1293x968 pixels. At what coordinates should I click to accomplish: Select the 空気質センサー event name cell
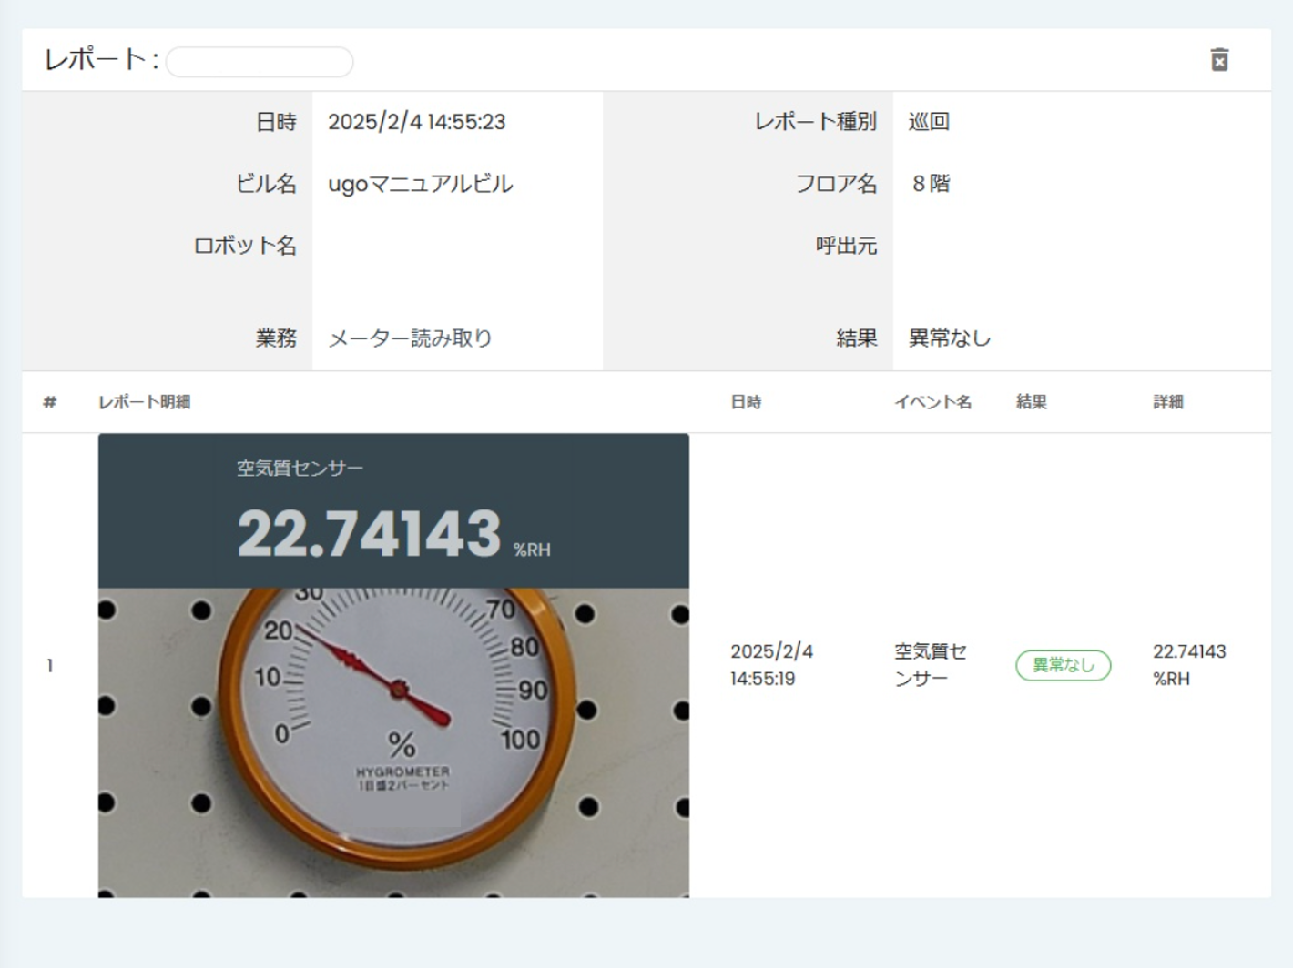click(x=931, y=665)
